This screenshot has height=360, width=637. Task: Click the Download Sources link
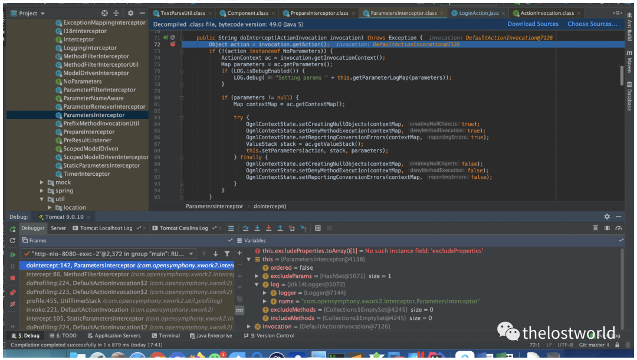tap(533, 24)
